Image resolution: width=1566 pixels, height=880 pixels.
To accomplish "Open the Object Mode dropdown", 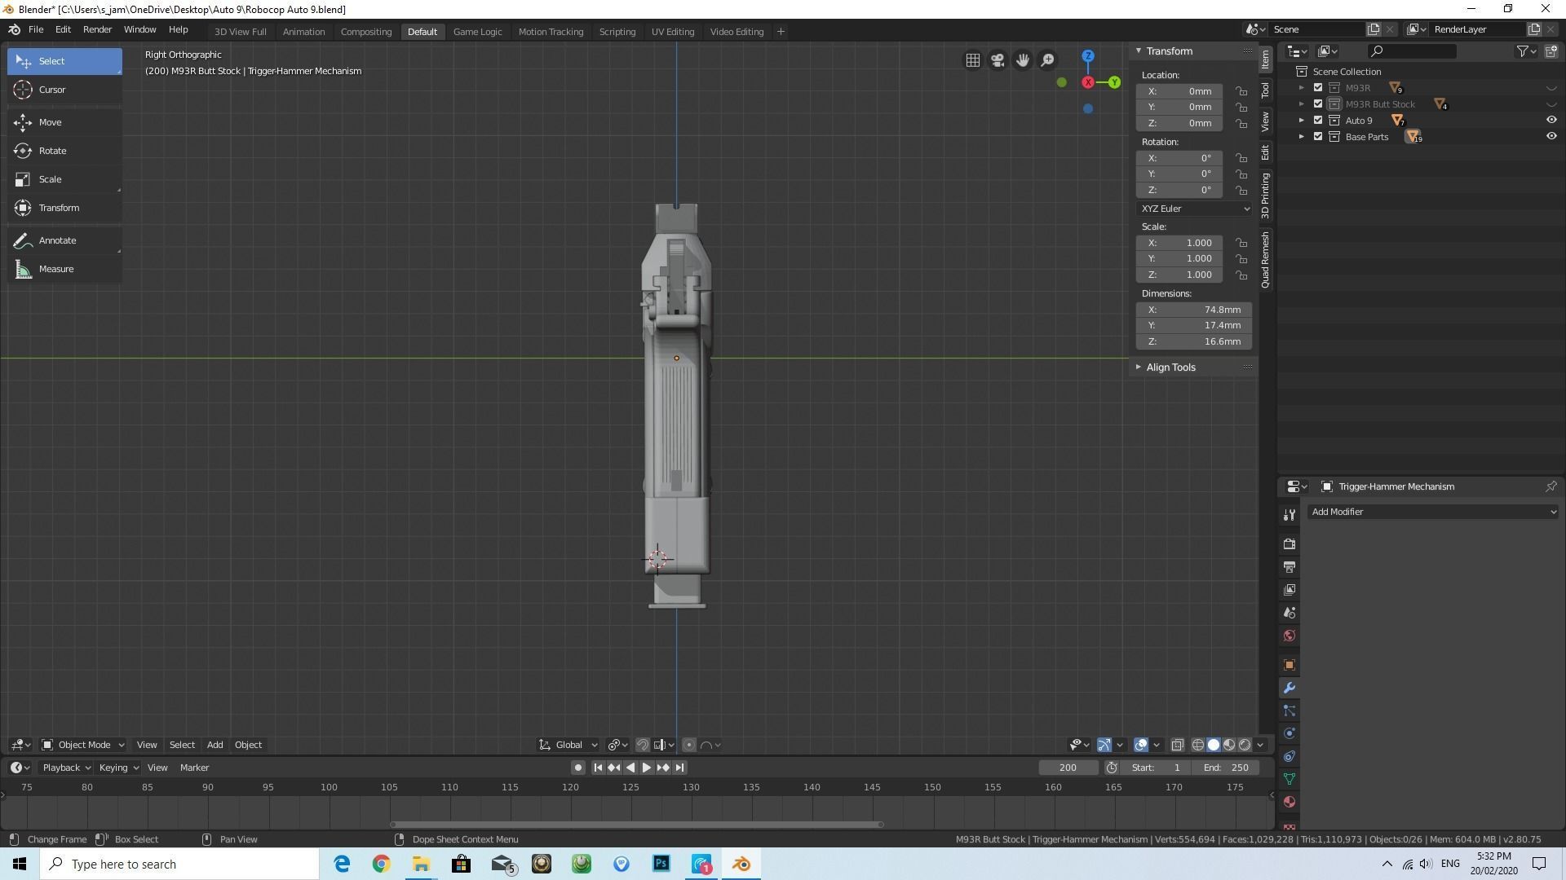I will (x=82, y=745).
